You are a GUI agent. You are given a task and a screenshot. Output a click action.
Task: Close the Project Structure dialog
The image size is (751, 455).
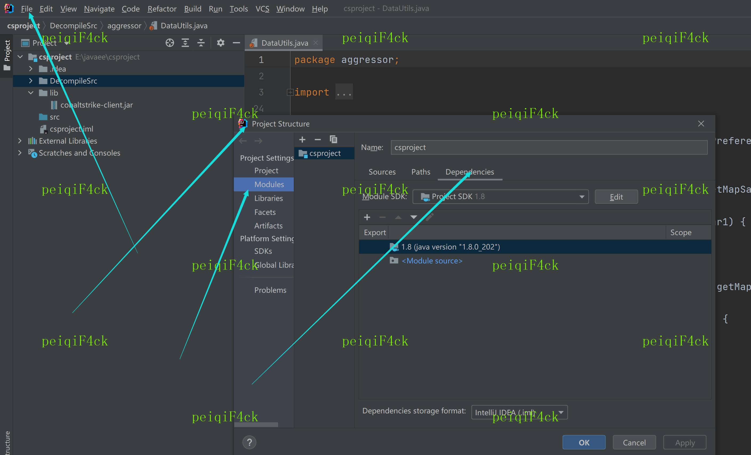point(701,124)
